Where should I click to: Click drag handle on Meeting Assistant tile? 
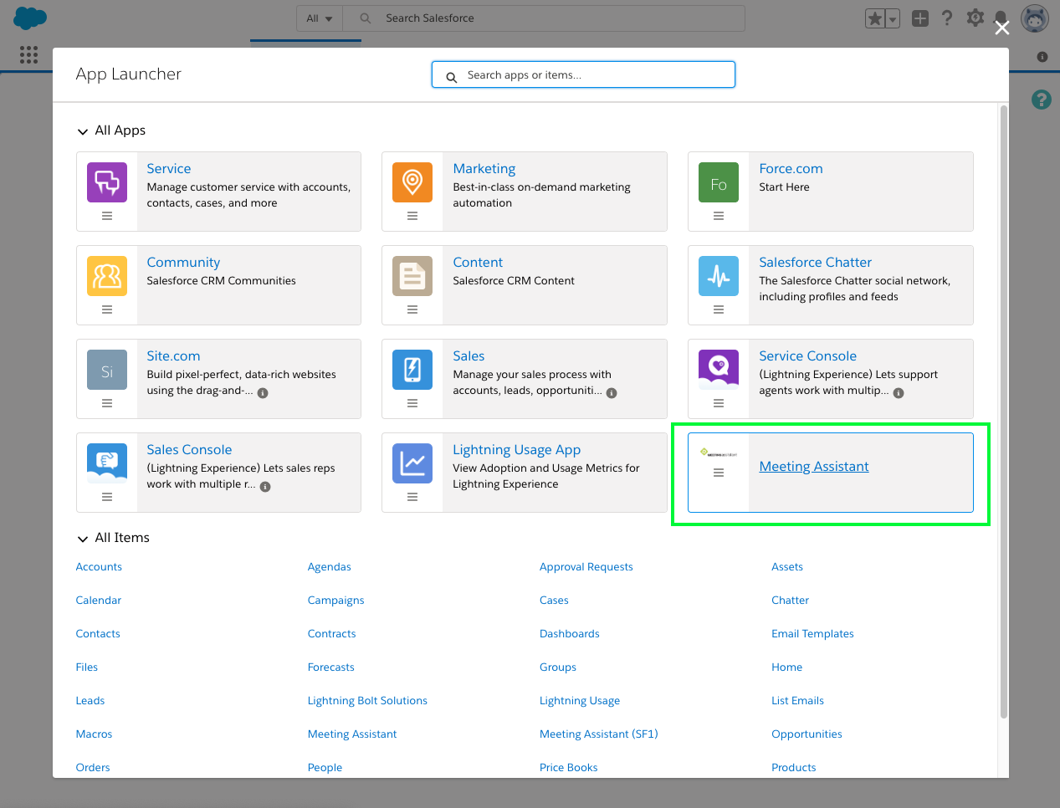(x=719, y=473)
